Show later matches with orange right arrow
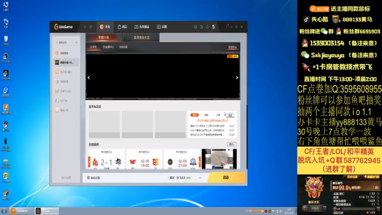Screen dimensions: 382x215 200,162
